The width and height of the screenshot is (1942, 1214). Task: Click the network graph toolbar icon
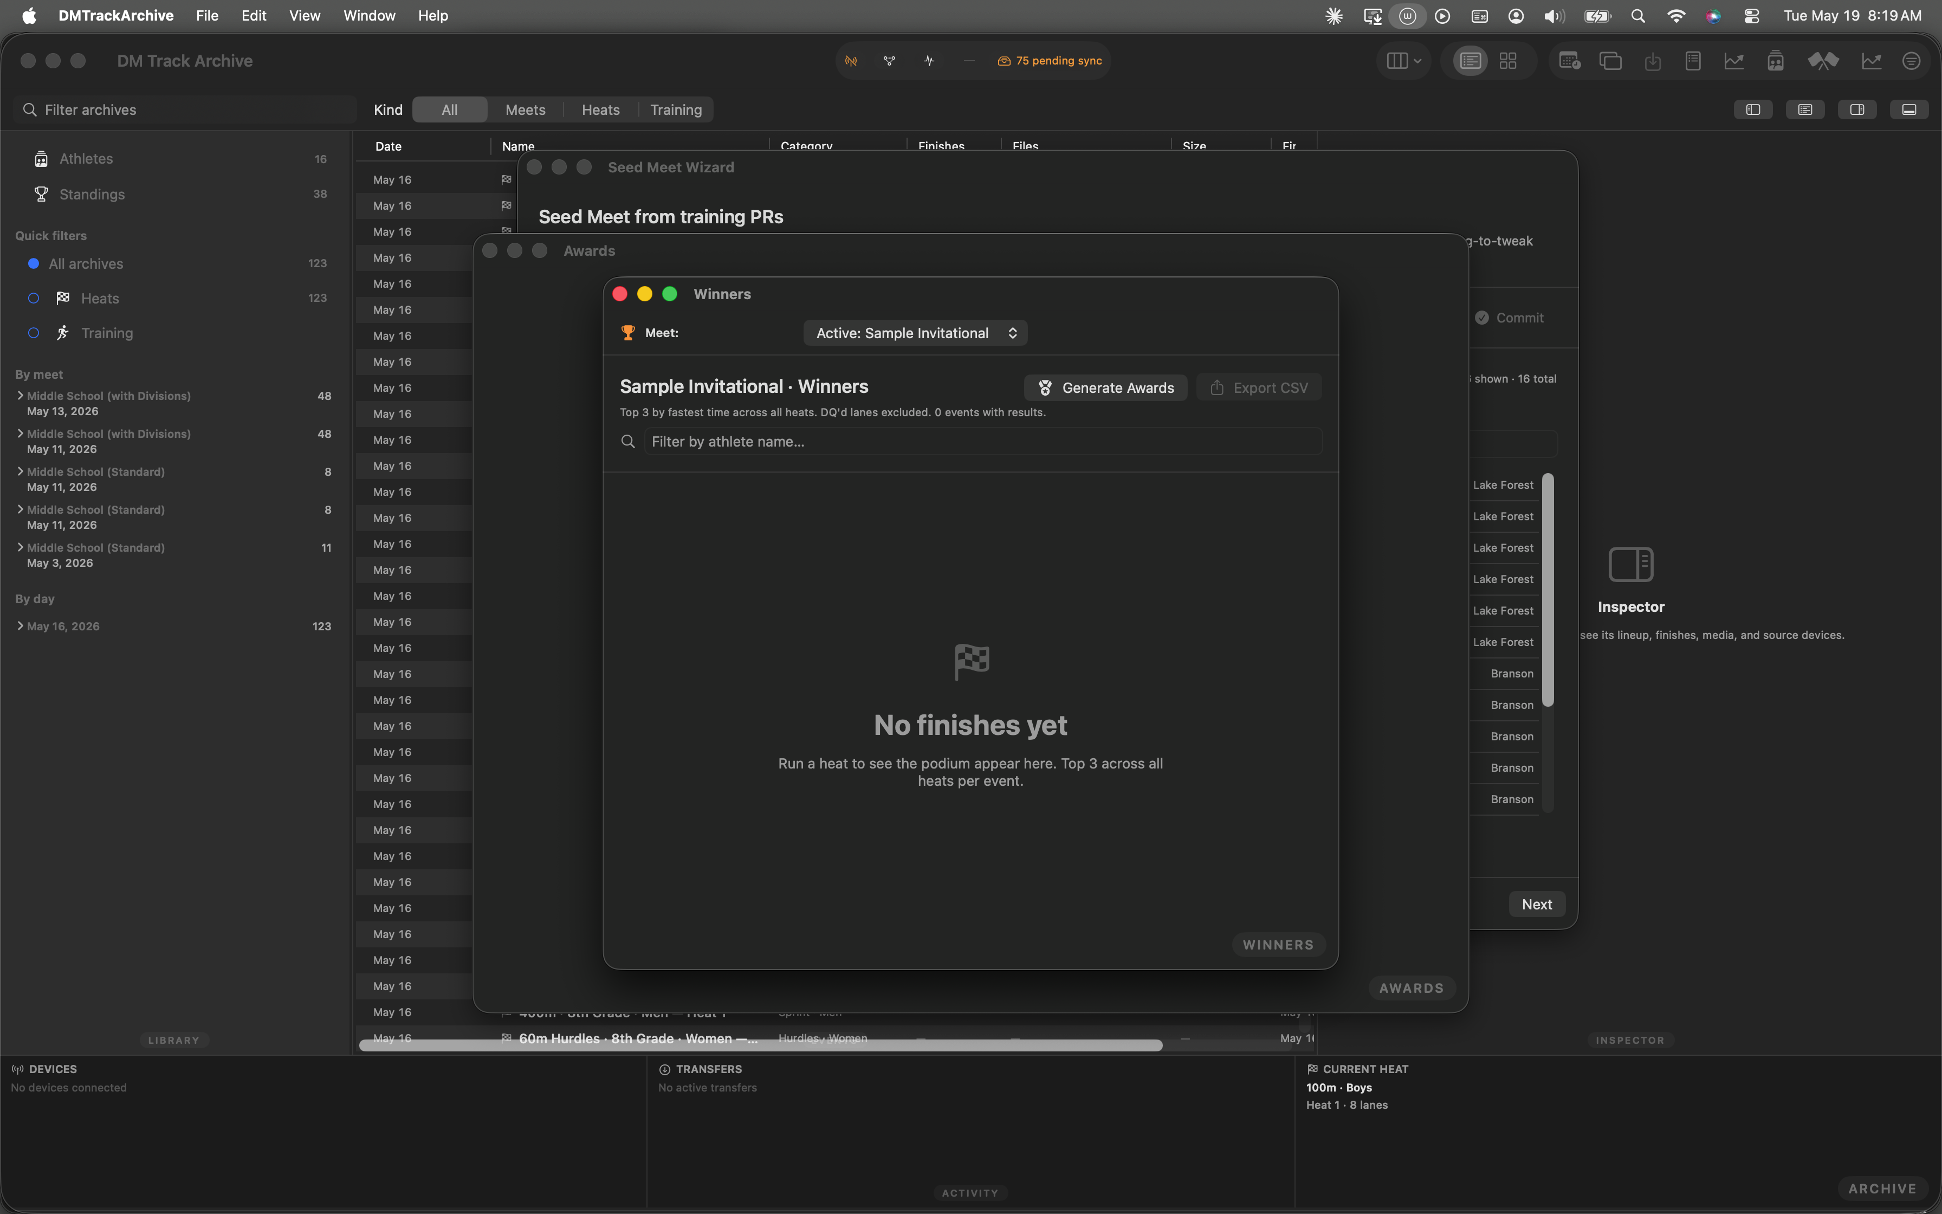889,61
